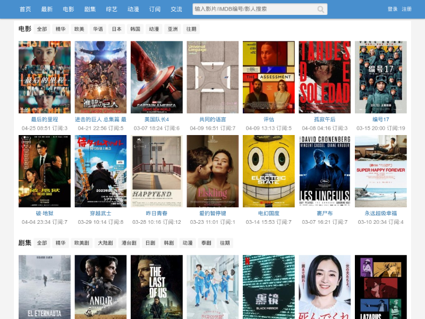Image resolution: width=425 pixels, height=319 pixels.
Task: Filter movies by 韩国 tag
Action: coord(135,29)
